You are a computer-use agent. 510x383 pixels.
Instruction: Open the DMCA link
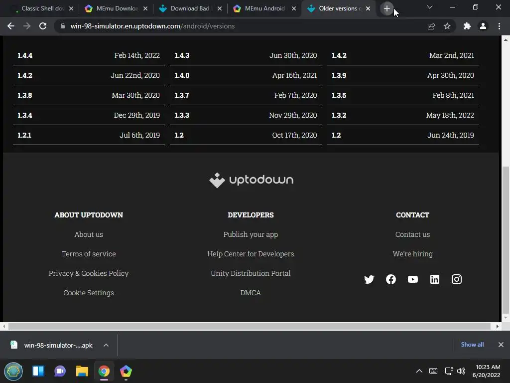click(251, 293)
